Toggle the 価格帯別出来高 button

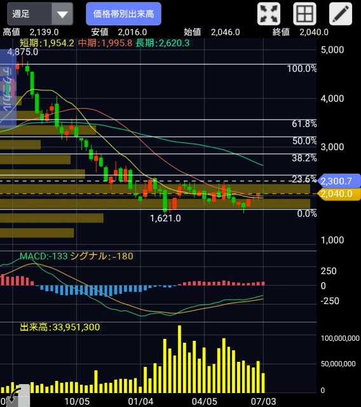tap(123, 14)
